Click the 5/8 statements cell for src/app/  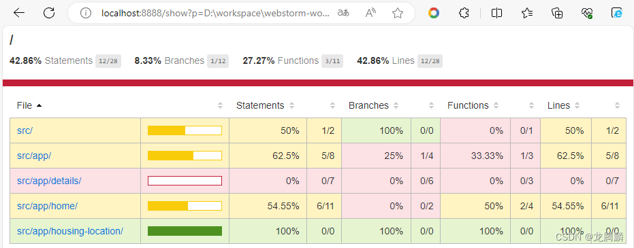(324, 156)
